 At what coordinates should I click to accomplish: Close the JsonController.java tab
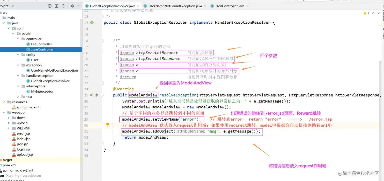click(247, 6)
